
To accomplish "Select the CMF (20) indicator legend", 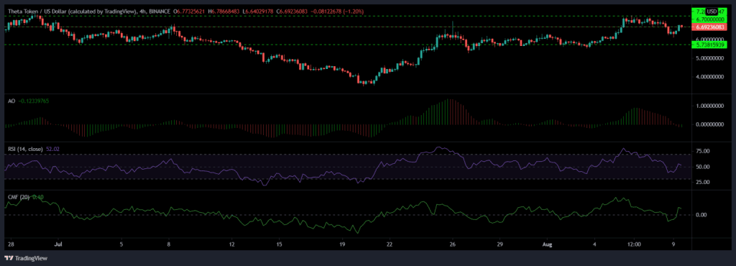I will [19, 197].
